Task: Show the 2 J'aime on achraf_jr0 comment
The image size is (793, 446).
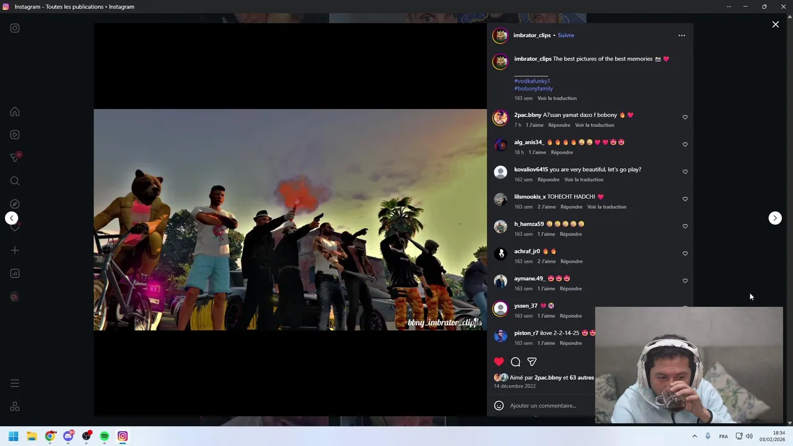Action: point(546,261)
